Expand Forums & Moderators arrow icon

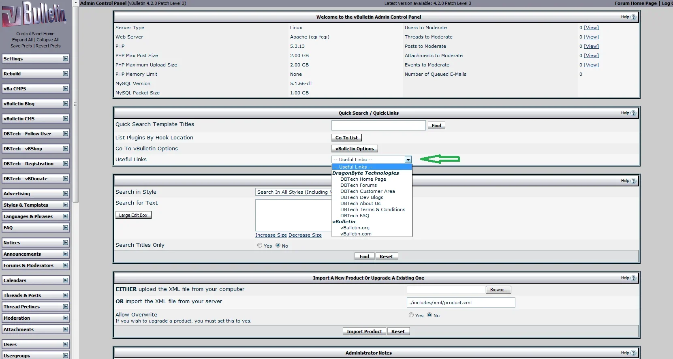(x=65, y=265)
